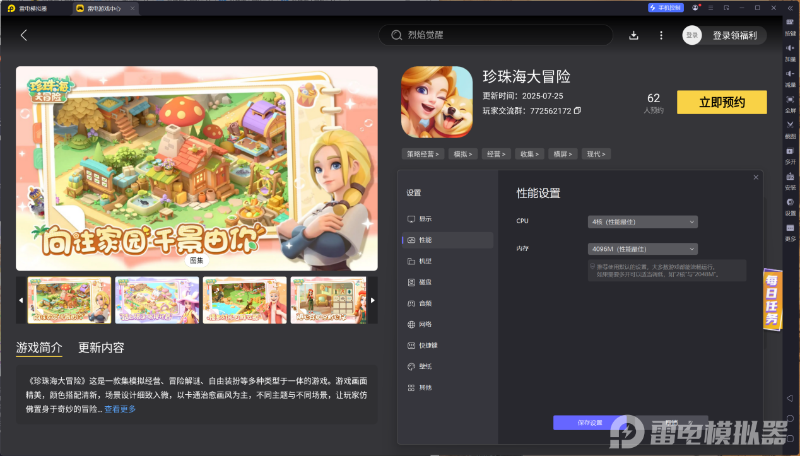Open the CPU cores dropdown
Screen dimensions: 800x456
tap(642, 221)
